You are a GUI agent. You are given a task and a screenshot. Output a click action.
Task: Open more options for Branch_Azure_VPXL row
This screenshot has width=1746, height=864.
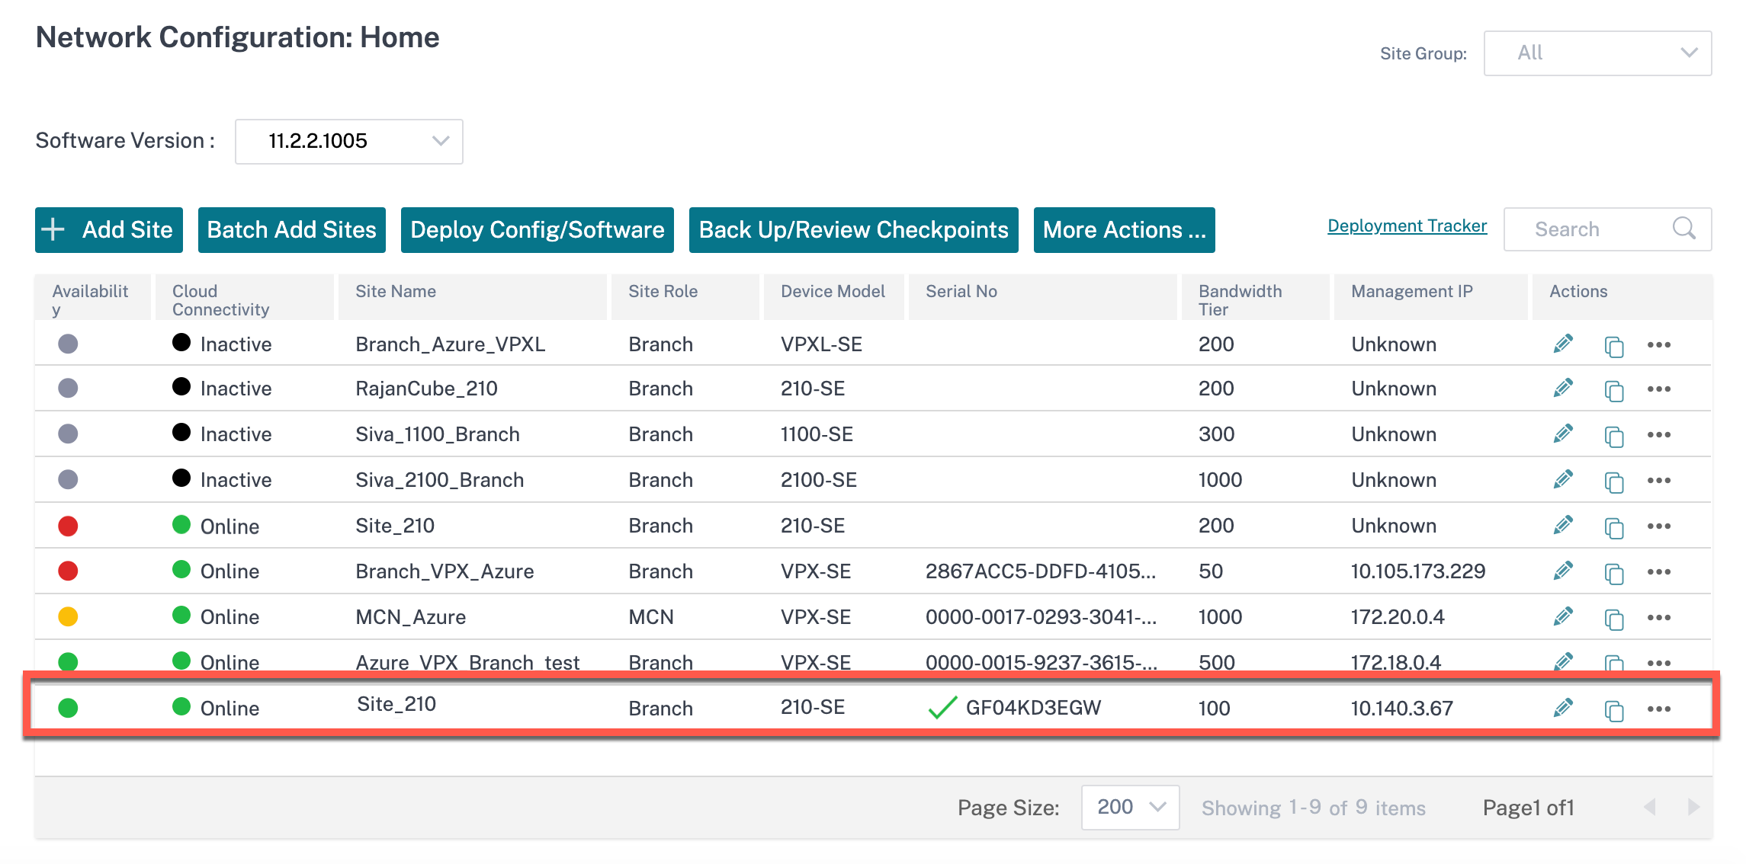[1658, 344]
